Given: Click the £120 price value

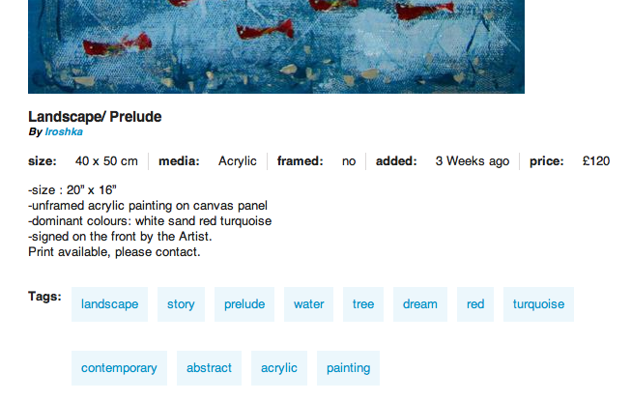Looking at the screenshot, I should (596, 161).
